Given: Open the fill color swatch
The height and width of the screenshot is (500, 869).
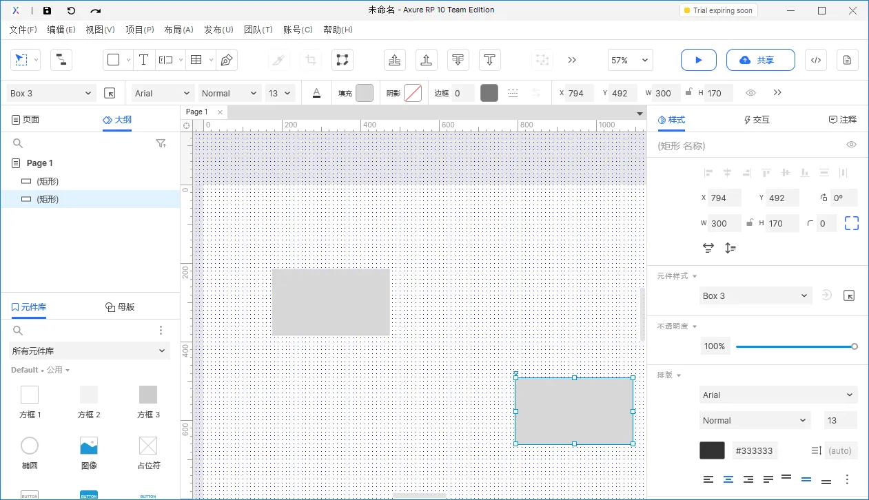Looking at the screenshot, I should click(x=365, y=93).
